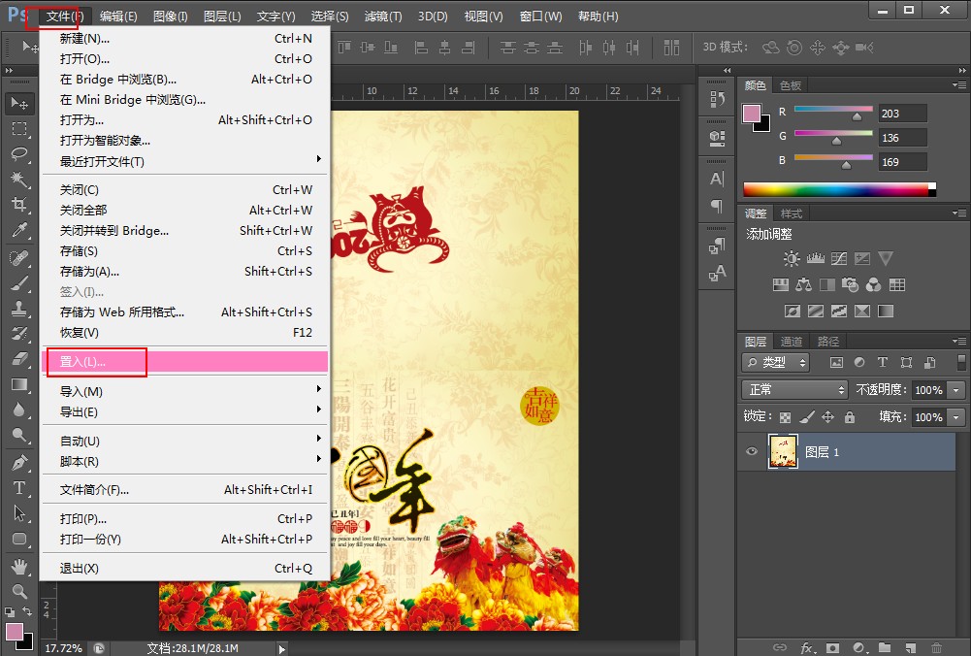Viewport: 971px width, 656px height.
Task: Switch to the 色板 tab
Action: (x=791, y=85)
